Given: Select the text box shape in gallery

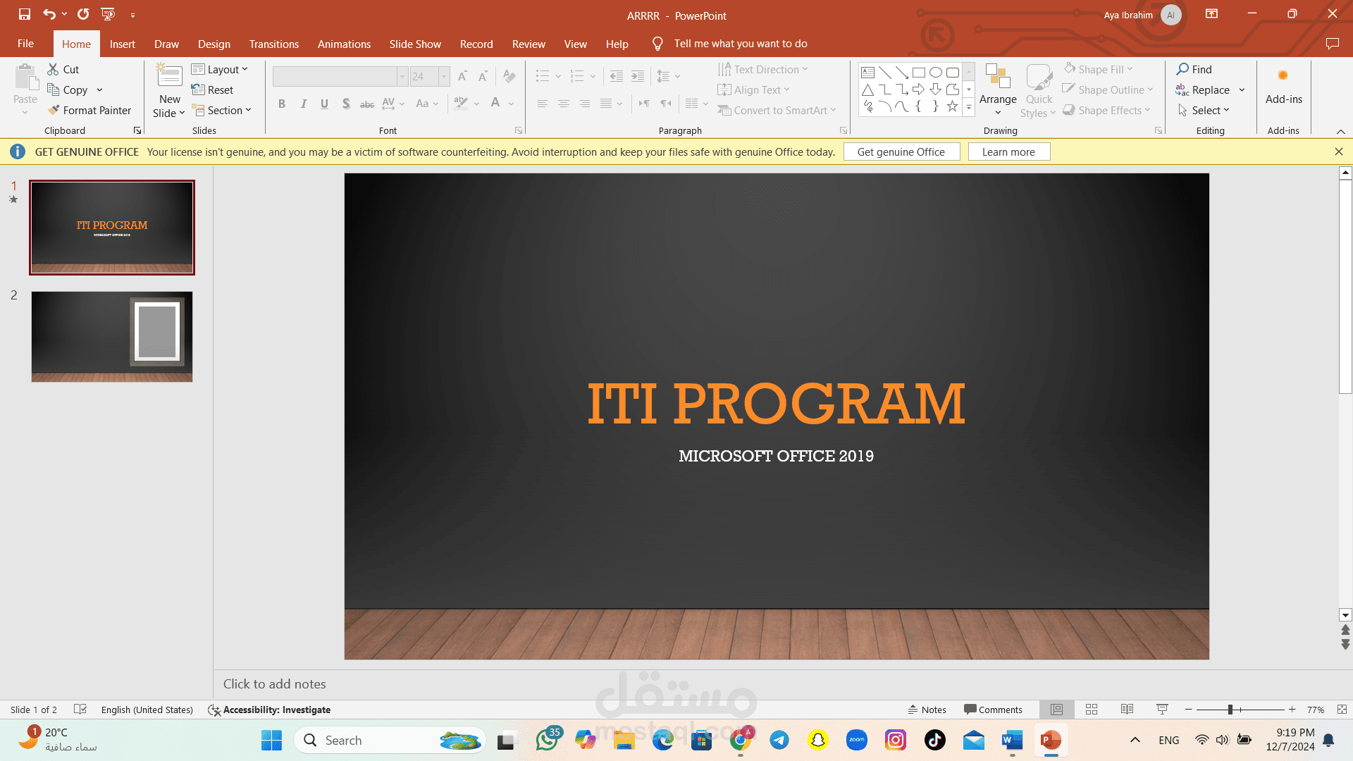Looking at the screenshot, I should 868,72.
